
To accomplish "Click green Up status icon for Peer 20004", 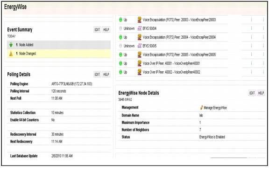I will click(x=120, y=37).
